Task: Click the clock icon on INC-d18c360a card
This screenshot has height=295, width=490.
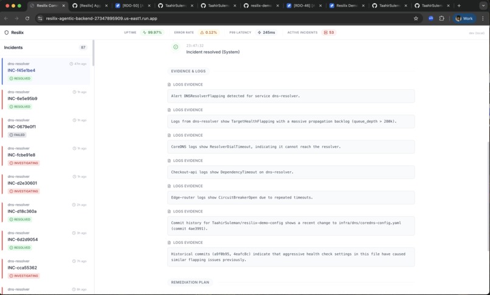Action: pos(74,205)
